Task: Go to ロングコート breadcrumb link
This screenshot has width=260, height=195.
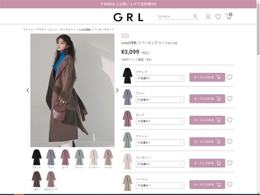Action: click(68, 29)
